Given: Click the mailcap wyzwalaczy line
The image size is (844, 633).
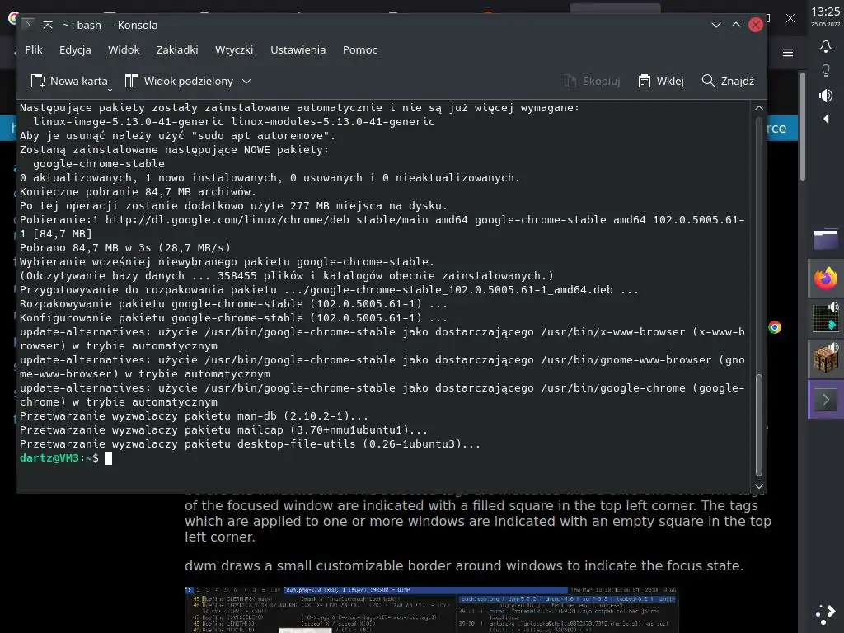Looking at the screenshot, I should click(x=223, y=430).
